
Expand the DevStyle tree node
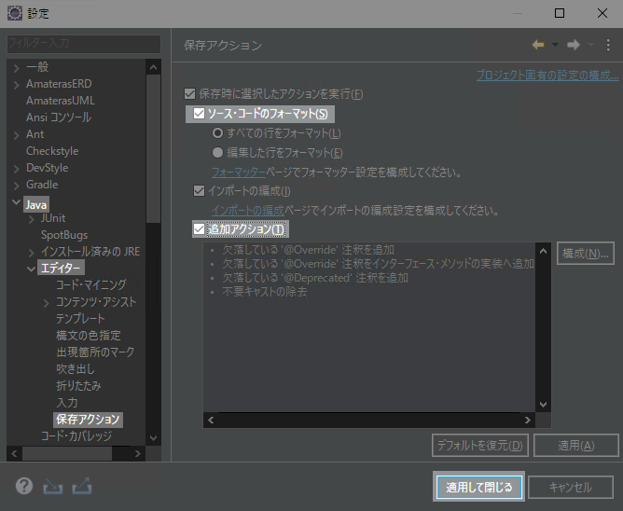tap(16, 169)
